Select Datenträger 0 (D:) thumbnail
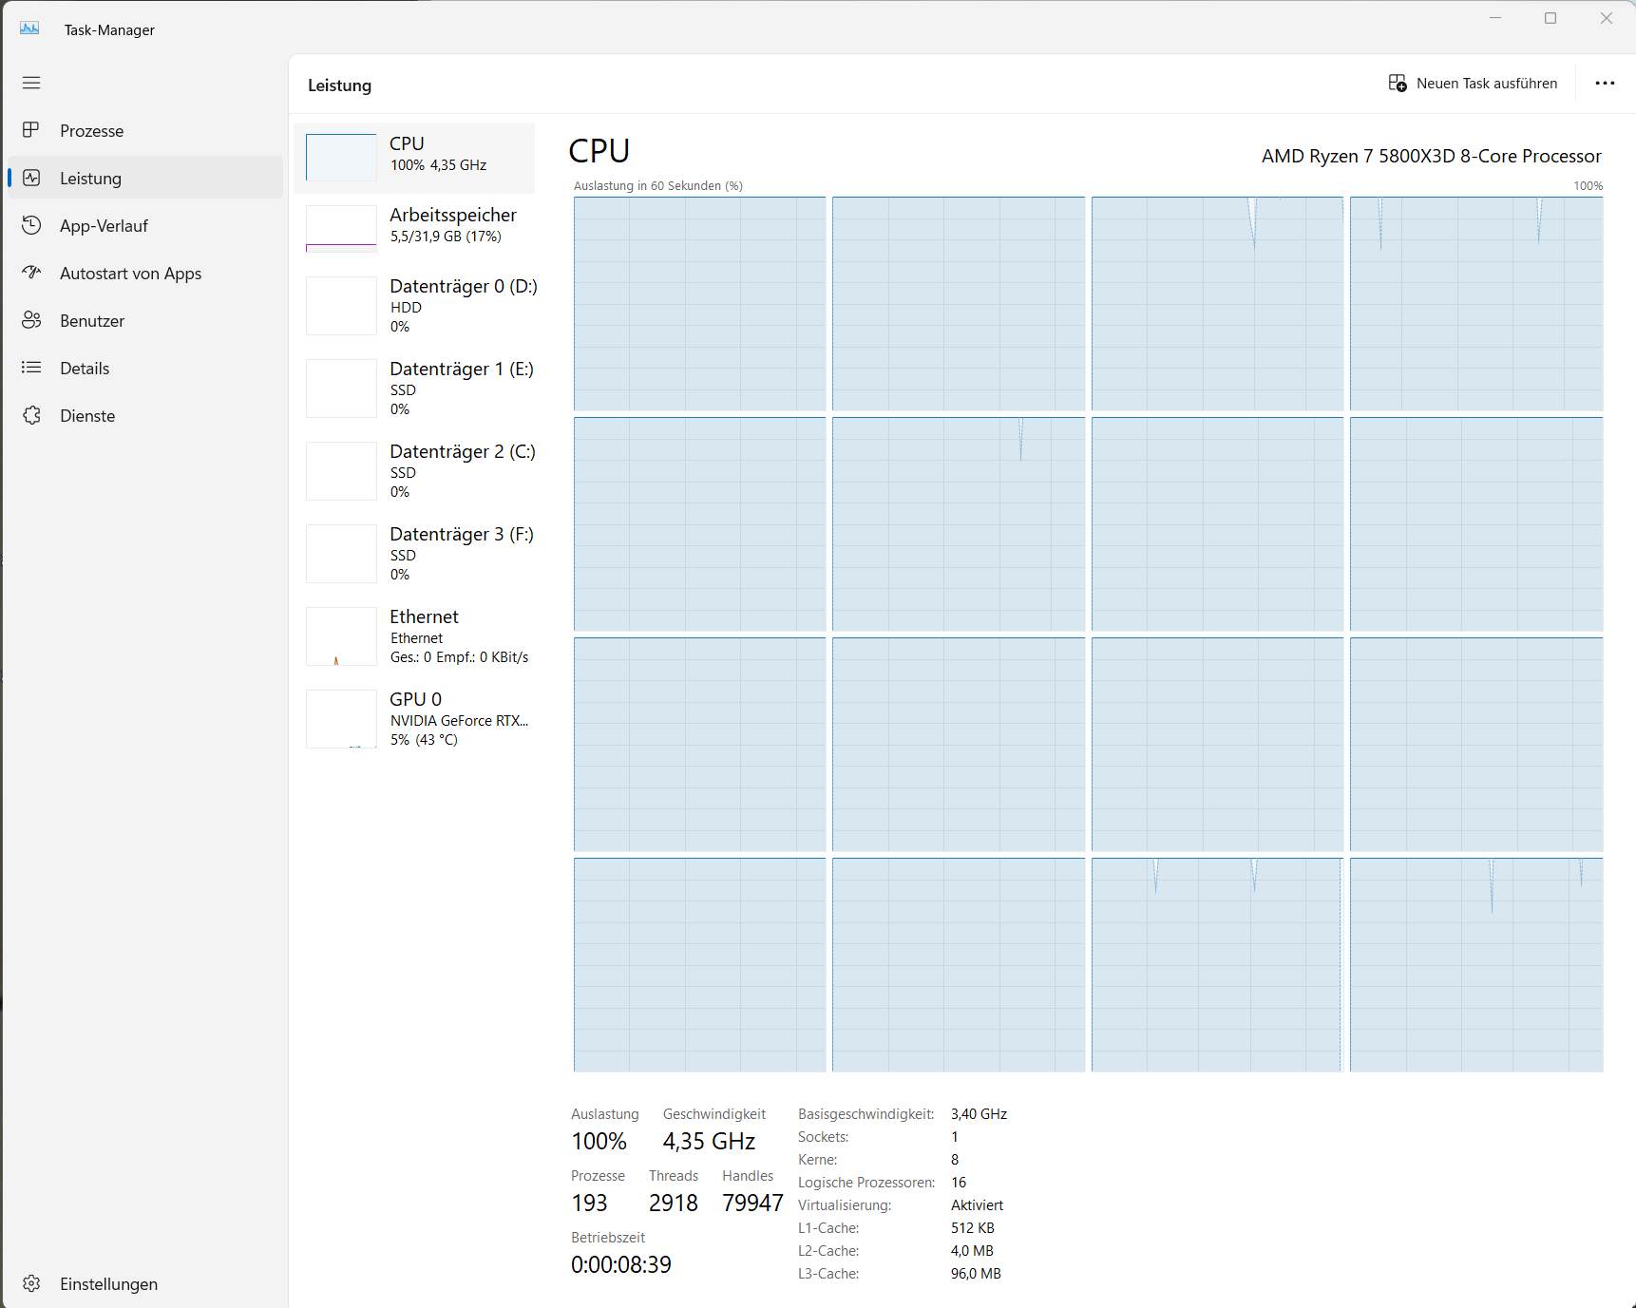 click(341, 306)
